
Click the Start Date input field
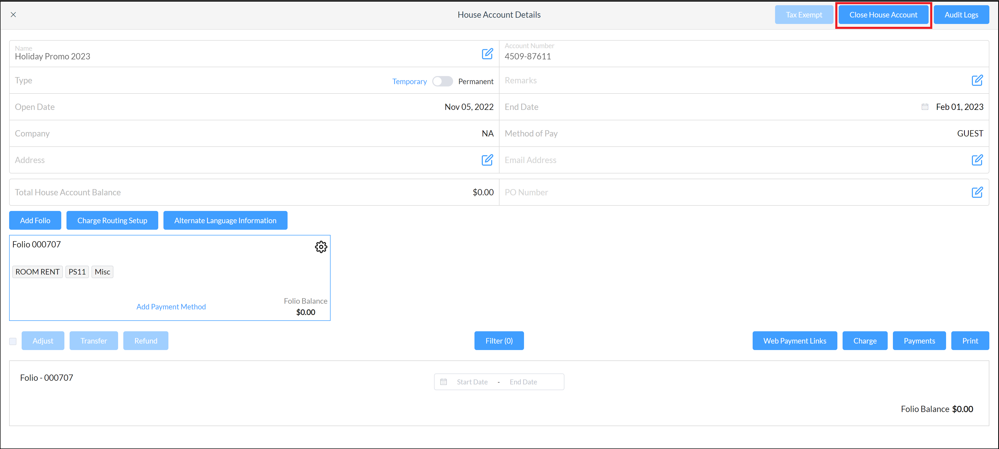click(x=471, y=382)
